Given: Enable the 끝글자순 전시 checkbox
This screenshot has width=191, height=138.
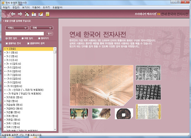Looking at the screenshot, I should click(x=7, y=43).
